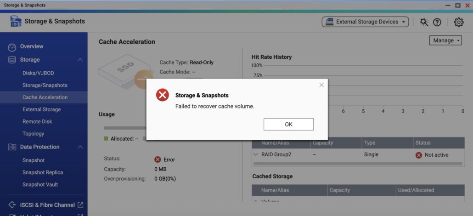Collapse the Storage section chevron
Viewport: 473px width, 216px height.
(x=80, y=60)
